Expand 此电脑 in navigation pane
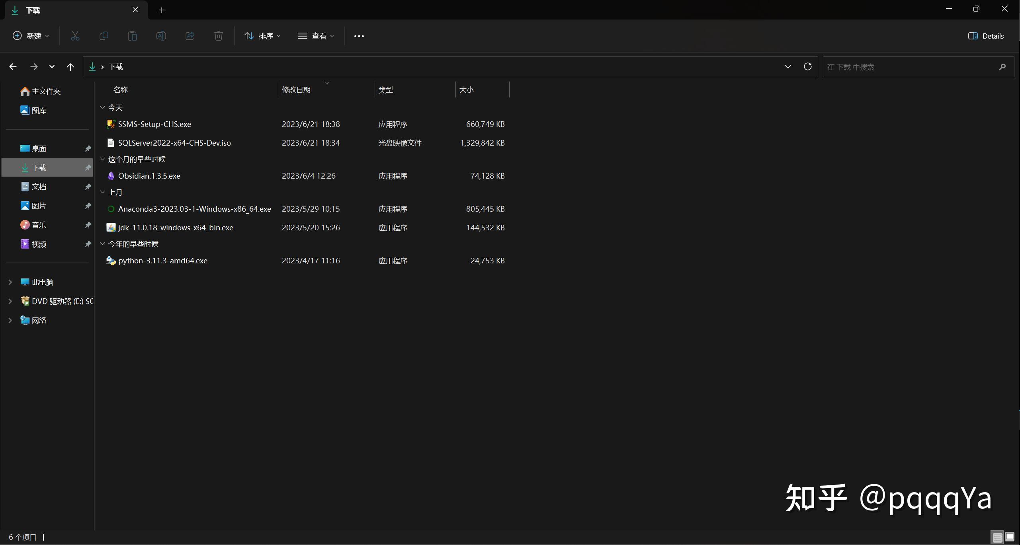This screenshot has height=545, width=1020. (10, 282)
